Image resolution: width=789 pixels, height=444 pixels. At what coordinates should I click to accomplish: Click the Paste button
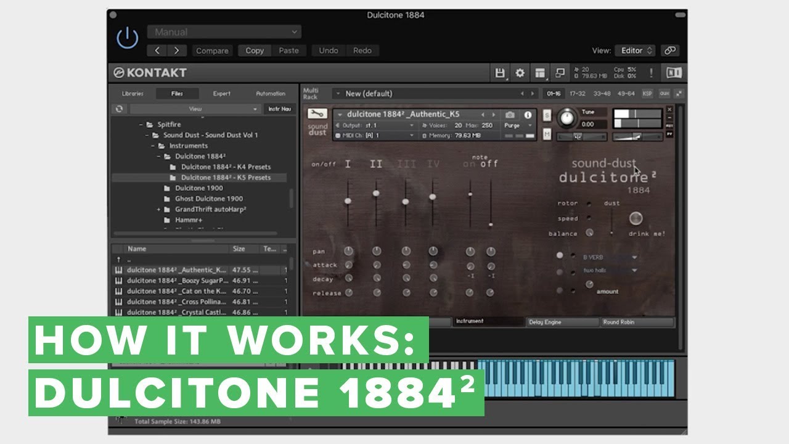(288, 51)
